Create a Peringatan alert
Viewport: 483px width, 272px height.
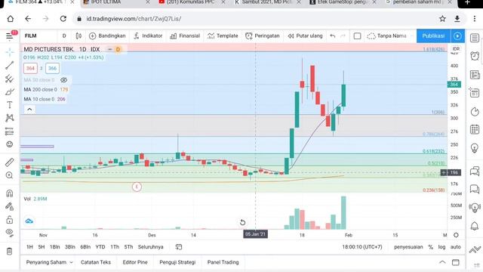point(263,36)
